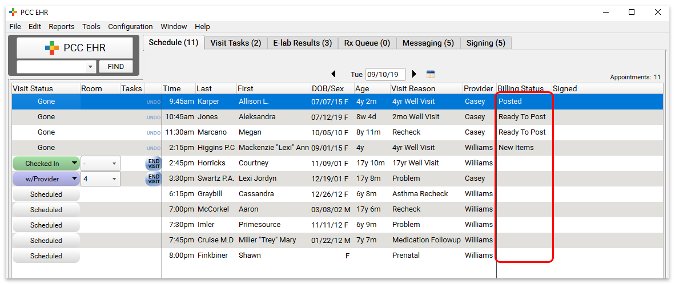Select Medication Followup visit reason
Image resolution: width=675 pixels, height=284 pixels.
[427, 240]
